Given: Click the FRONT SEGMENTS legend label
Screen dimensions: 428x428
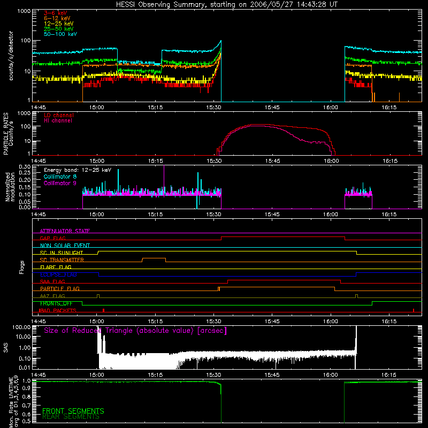Looking at the screenshot, I should coord(73,411).
